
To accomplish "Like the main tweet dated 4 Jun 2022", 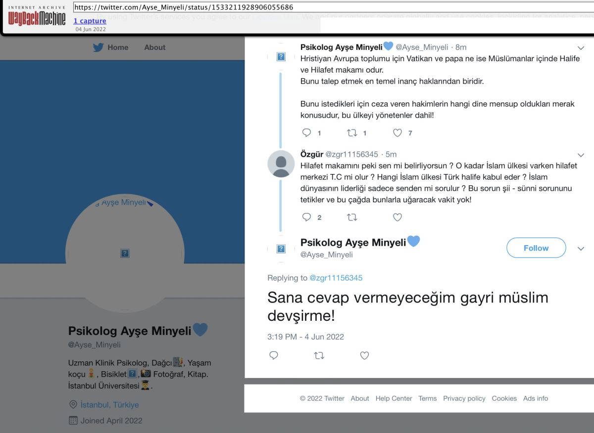I will 365,355.
